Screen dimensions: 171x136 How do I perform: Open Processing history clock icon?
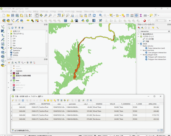[146, 28]
